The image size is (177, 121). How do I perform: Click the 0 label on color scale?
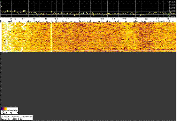pyautogui.click(x=17, y=113)
